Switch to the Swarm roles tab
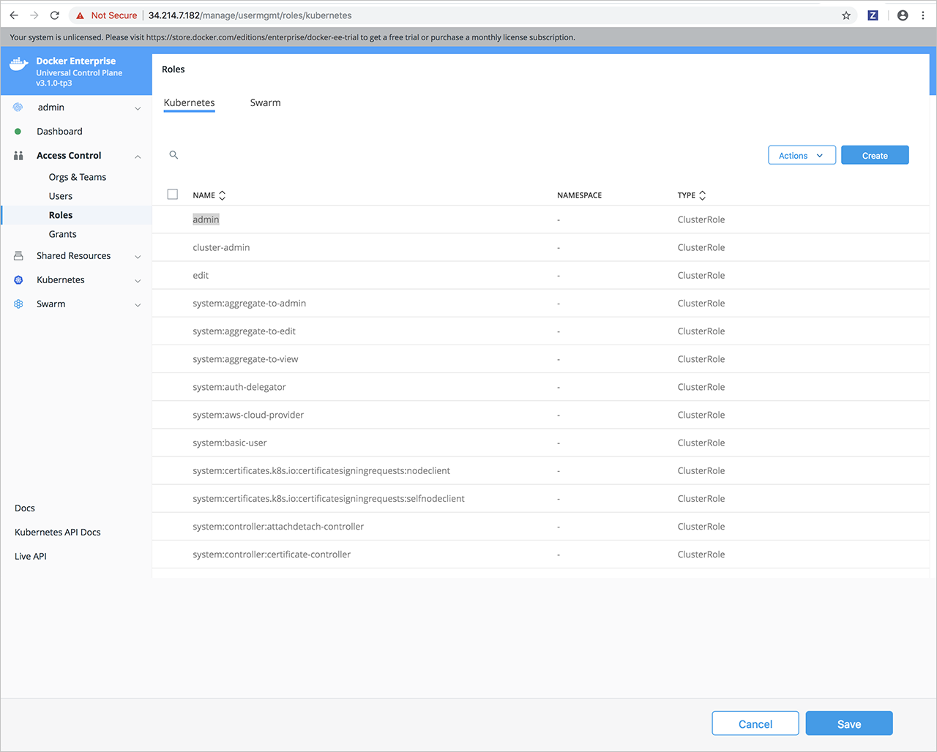This screenshot has width=937, height=752. click(x=265, y=103)
